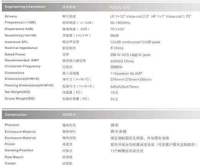Select the '8 Ohms' impedance value
The height and width of the screenshot is (167, 200).
coord(117,48)
